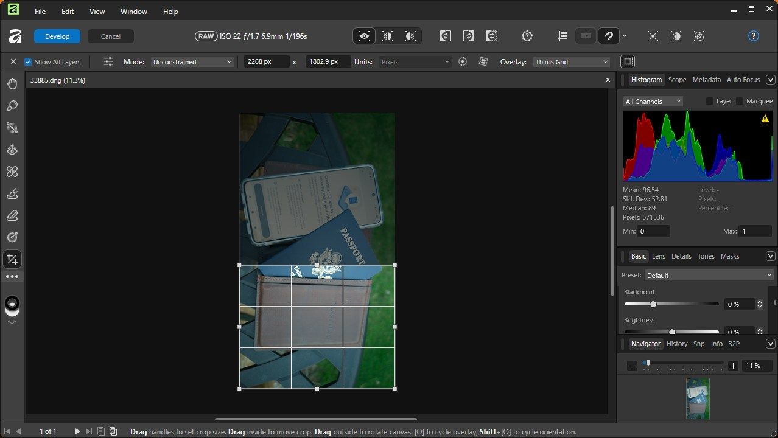Select the Overlay Erase tool
Screen dimensions: 778x438
pyautogui.click(x=12, y=216)
